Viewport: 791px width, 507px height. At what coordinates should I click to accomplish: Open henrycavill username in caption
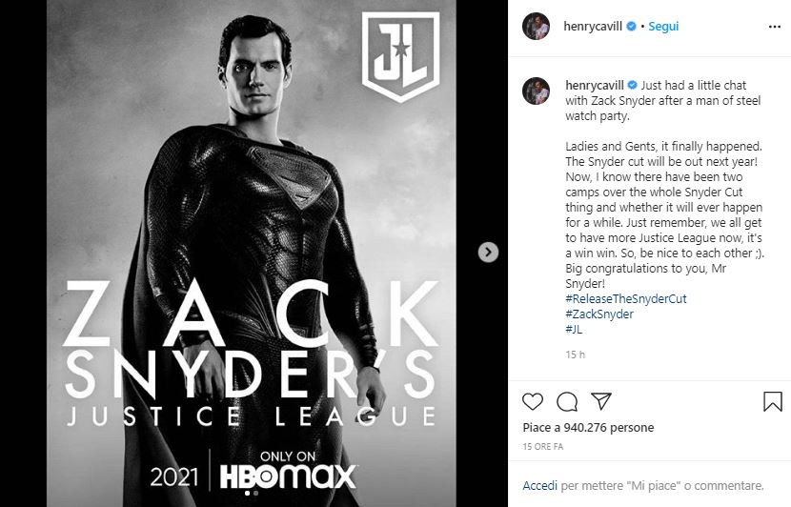[x=595, y=85]
